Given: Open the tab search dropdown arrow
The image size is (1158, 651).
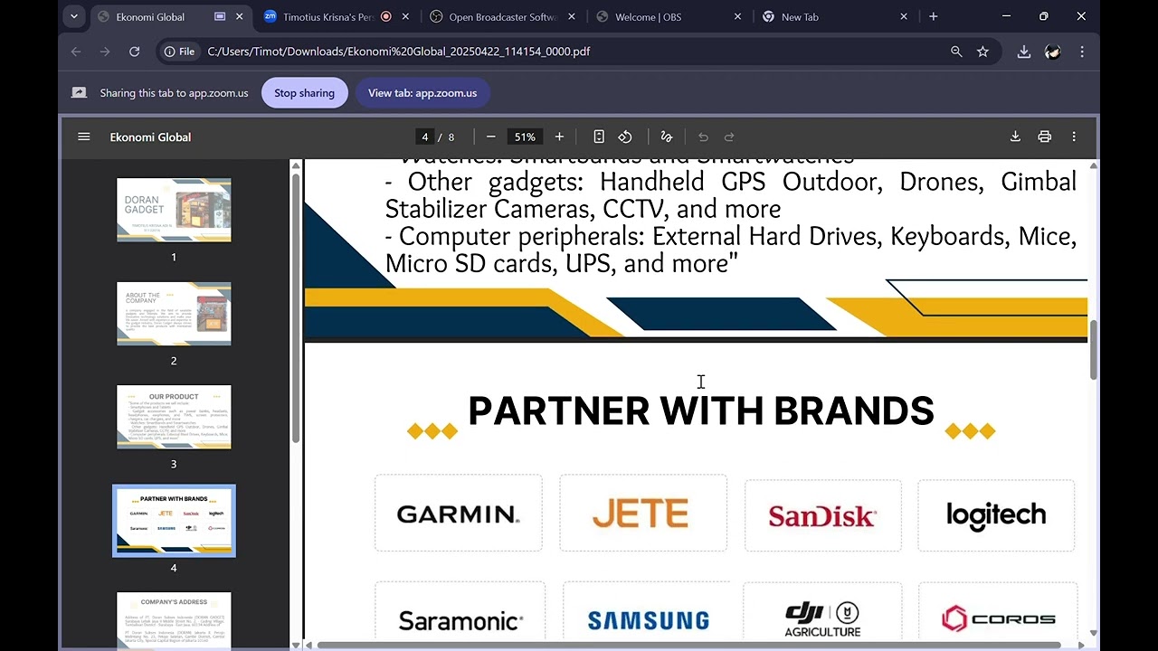Looking at the screenshot, I should click(x=74, y=16).
